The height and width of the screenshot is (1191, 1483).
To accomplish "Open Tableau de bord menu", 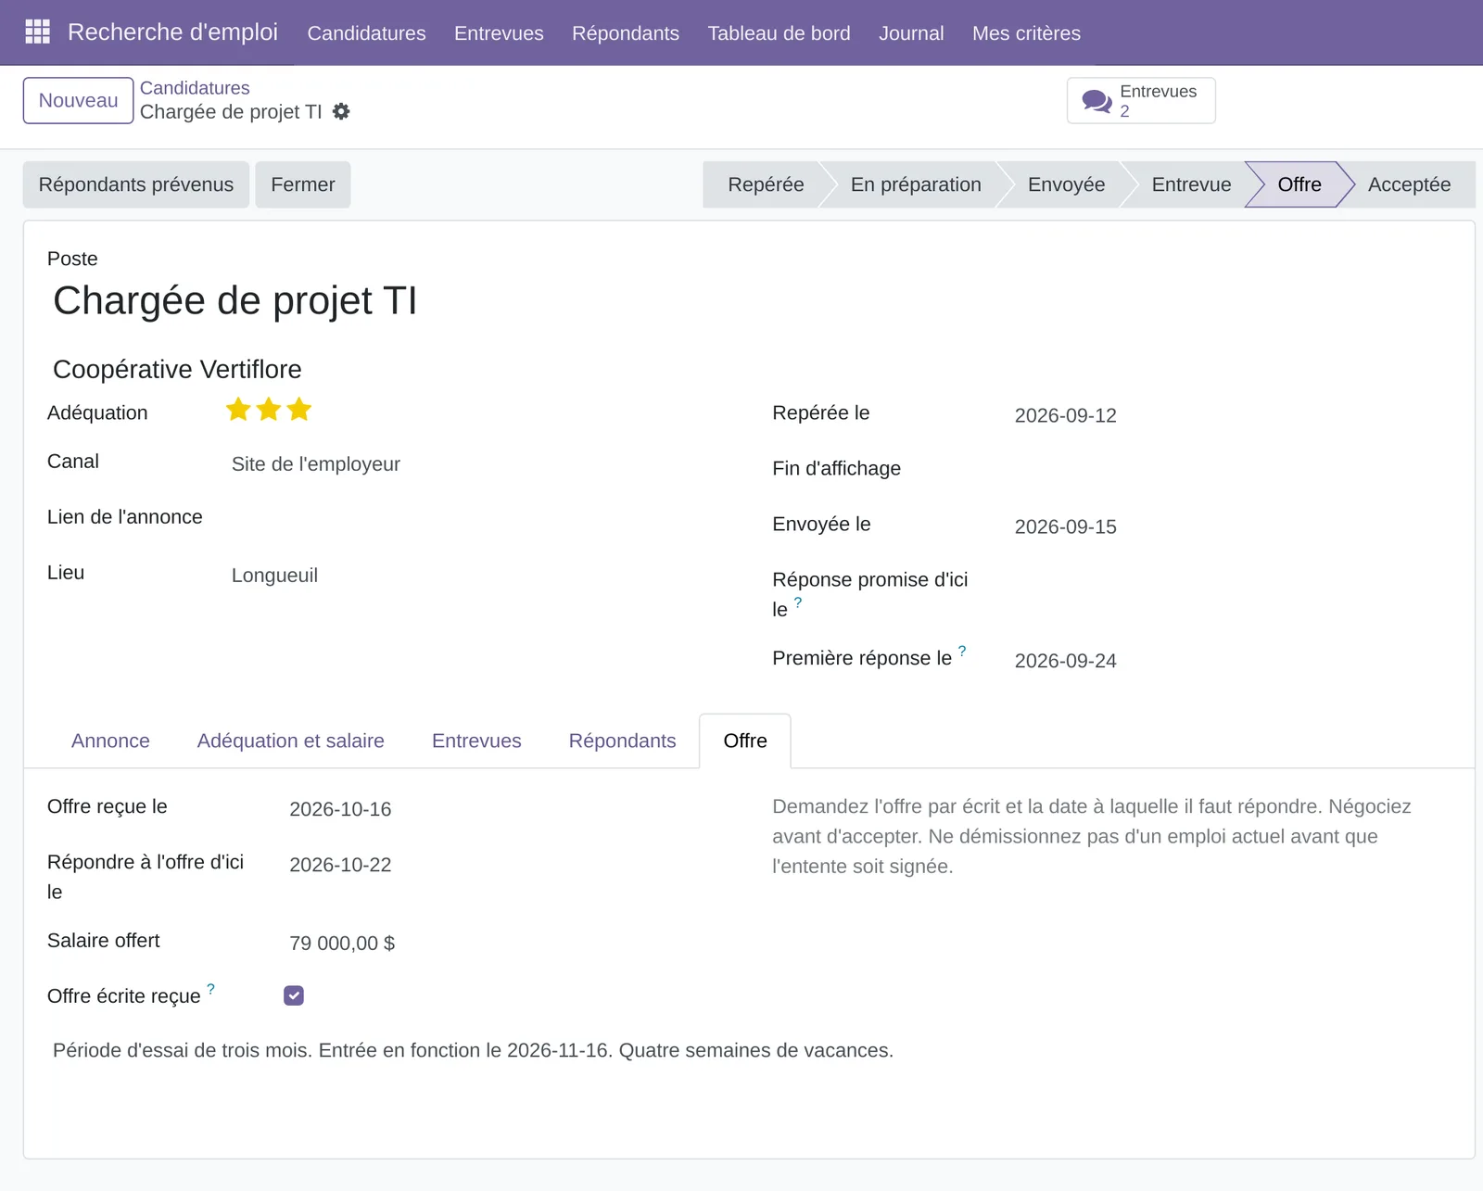I will pyautogui.click(x=779, y=33).
